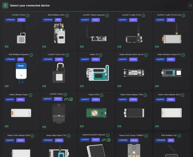The width and height of the screenshot is (193, 157).
Task: Click the 'LILYGO T-Echo Plus' title
Action: pyautogui.click(x=56, y=55)
